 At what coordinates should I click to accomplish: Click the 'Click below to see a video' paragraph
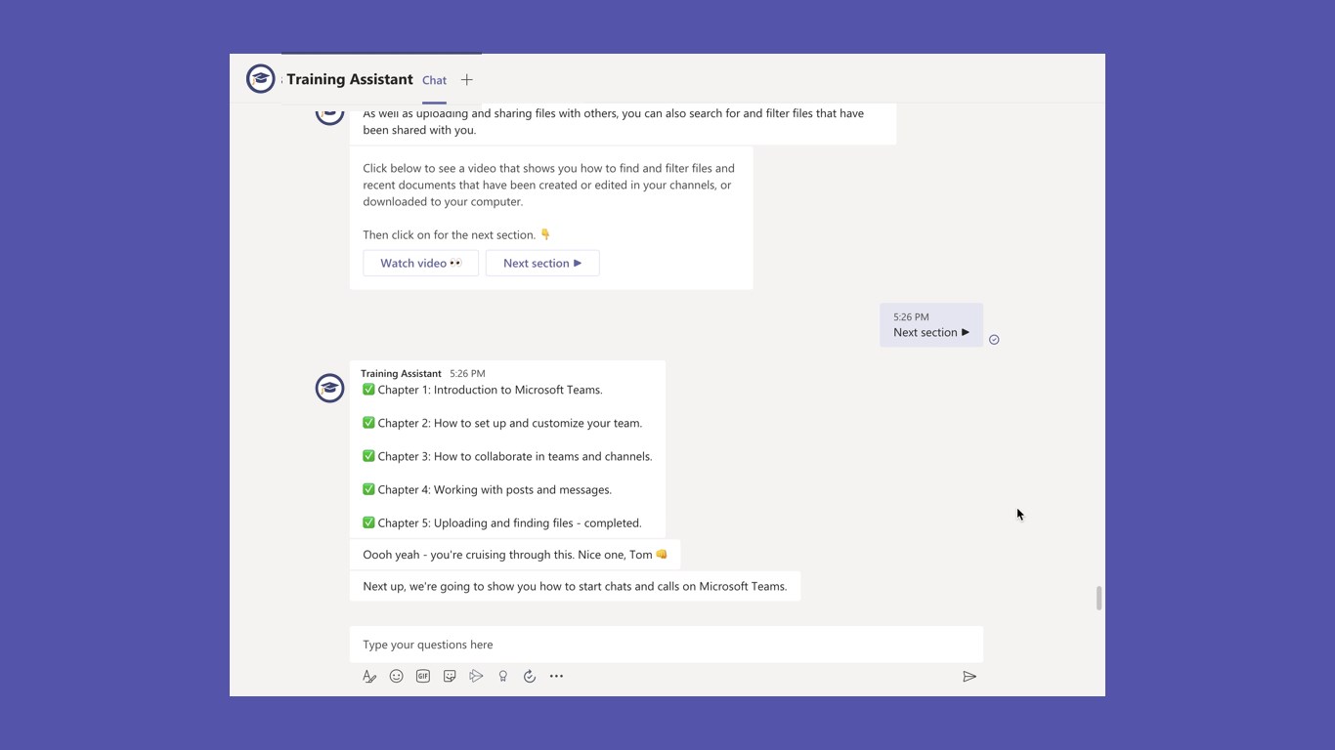(x=548, y=185)
